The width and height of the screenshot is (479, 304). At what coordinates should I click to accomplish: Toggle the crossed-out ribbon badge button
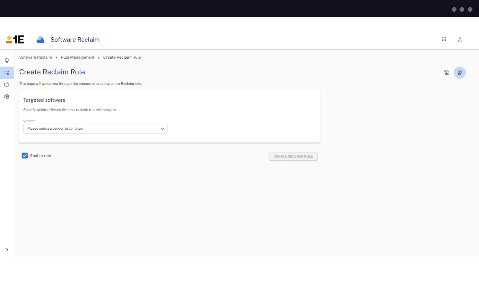click(x=446, y=72)
